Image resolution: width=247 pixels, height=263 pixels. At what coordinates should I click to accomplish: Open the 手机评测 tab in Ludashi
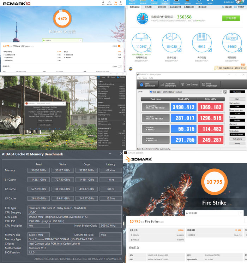148,7
